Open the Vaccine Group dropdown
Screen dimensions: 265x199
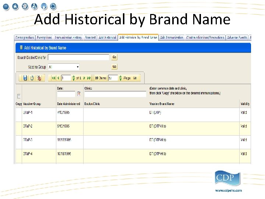coord(64,67)
